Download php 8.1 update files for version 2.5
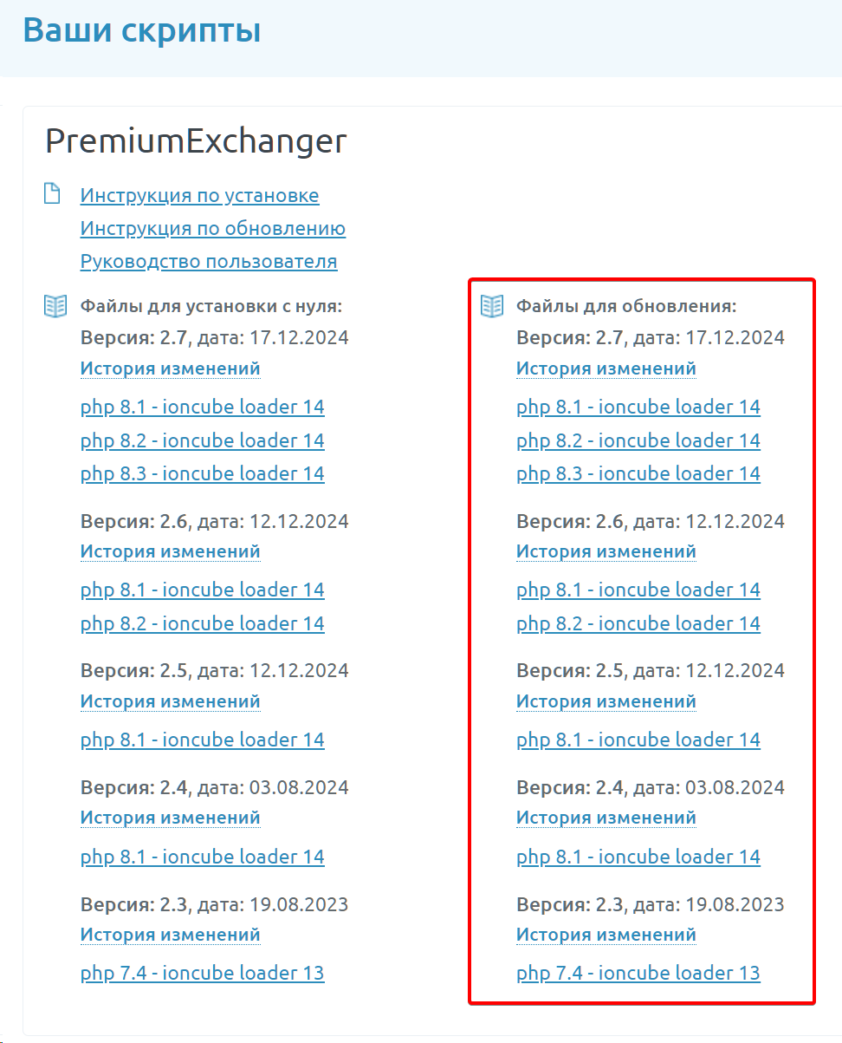842x1043 pixels. [x=638, y=740]
